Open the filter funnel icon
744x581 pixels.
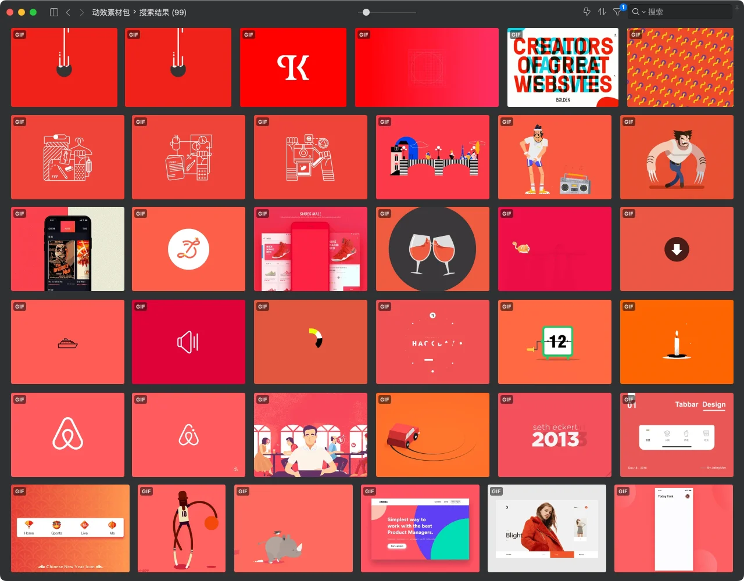click(x=617, y=12)
